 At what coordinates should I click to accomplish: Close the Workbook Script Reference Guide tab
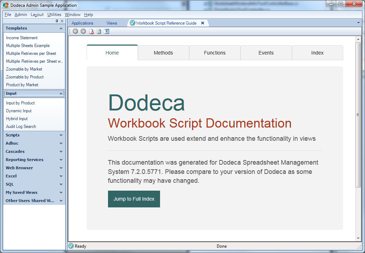tap(202, 23)
